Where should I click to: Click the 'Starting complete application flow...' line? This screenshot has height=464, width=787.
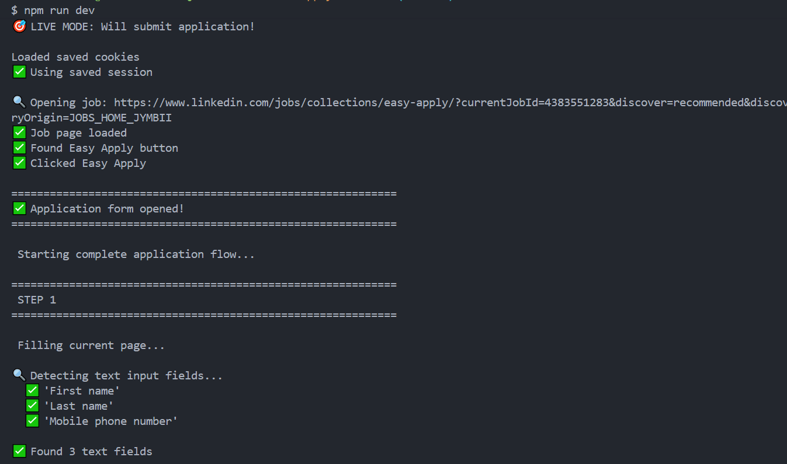(x=136, y=254)
